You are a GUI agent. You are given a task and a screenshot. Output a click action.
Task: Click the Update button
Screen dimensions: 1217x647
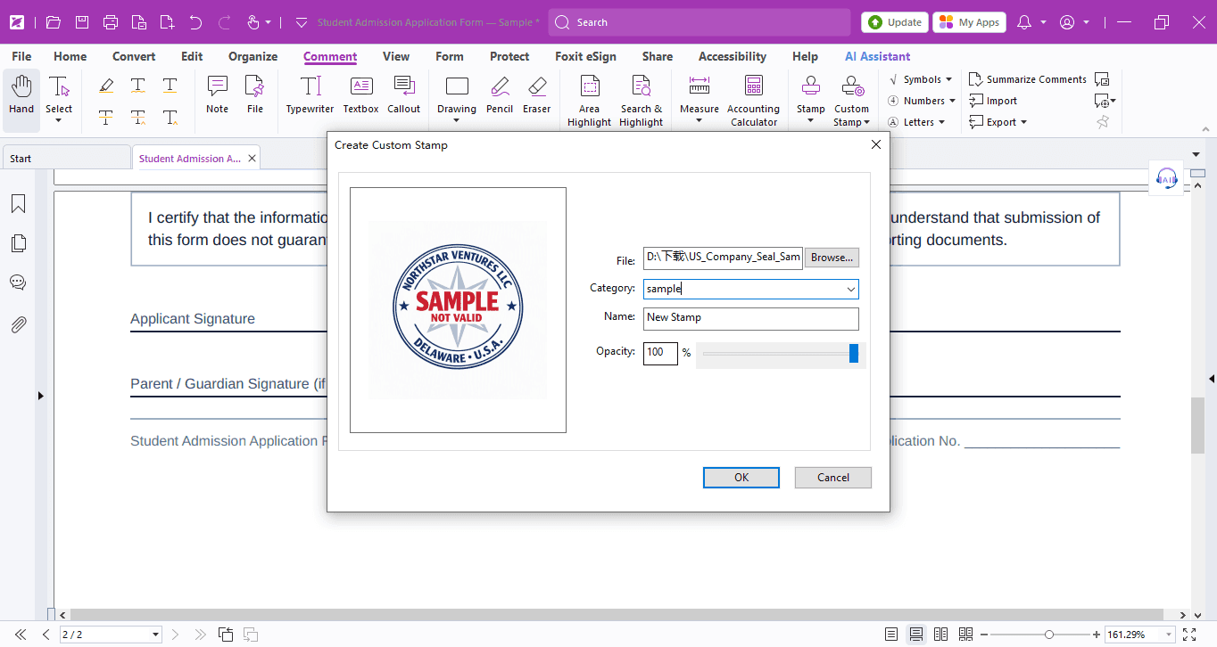pos(895,22)
